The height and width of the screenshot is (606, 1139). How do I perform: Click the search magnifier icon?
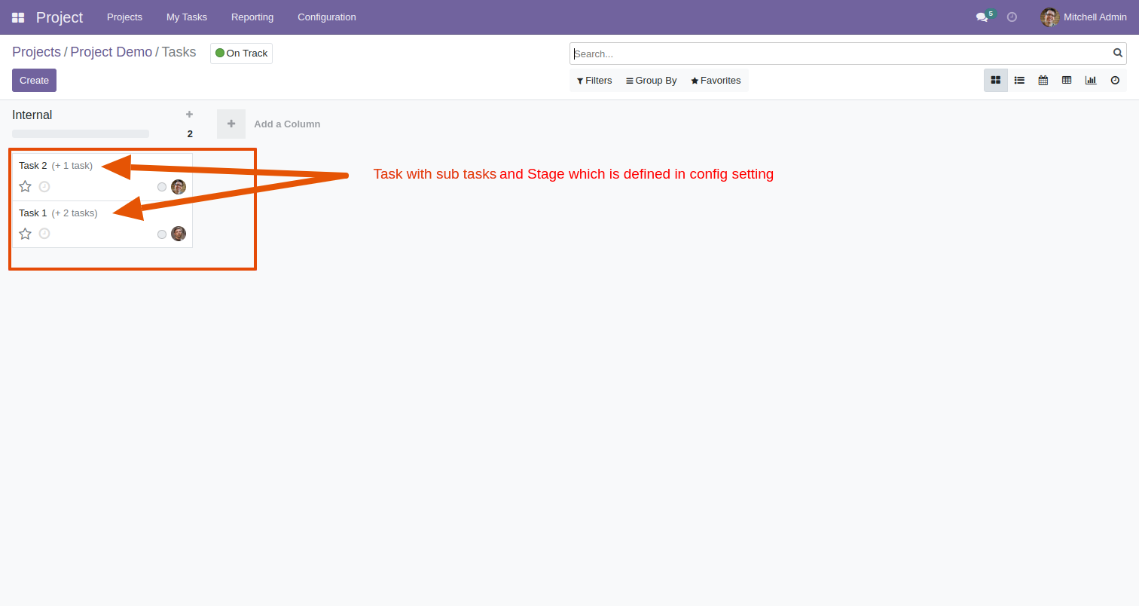point(1118,53)
